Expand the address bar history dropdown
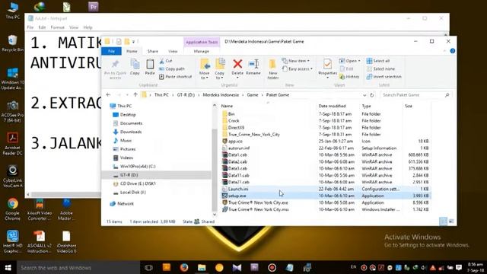 [364, 95]
